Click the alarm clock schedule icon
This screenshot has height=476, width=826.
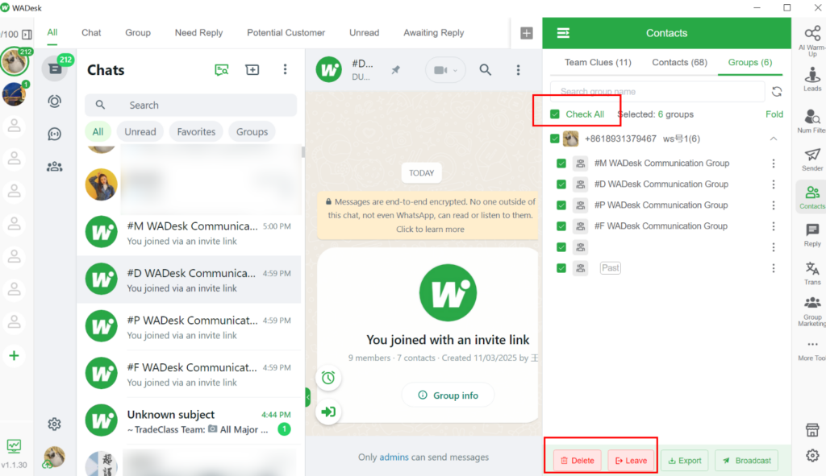[x=328, y=378]
